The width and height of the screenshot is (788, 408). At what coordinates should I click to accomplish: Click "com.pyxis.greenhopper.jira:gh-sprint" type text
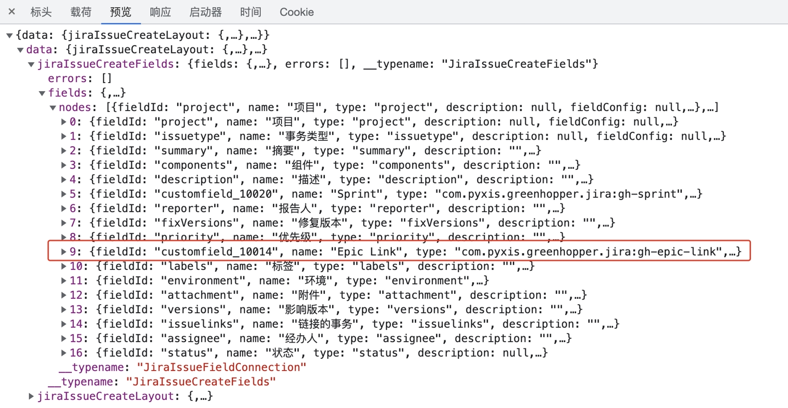(x=559, y=194)
